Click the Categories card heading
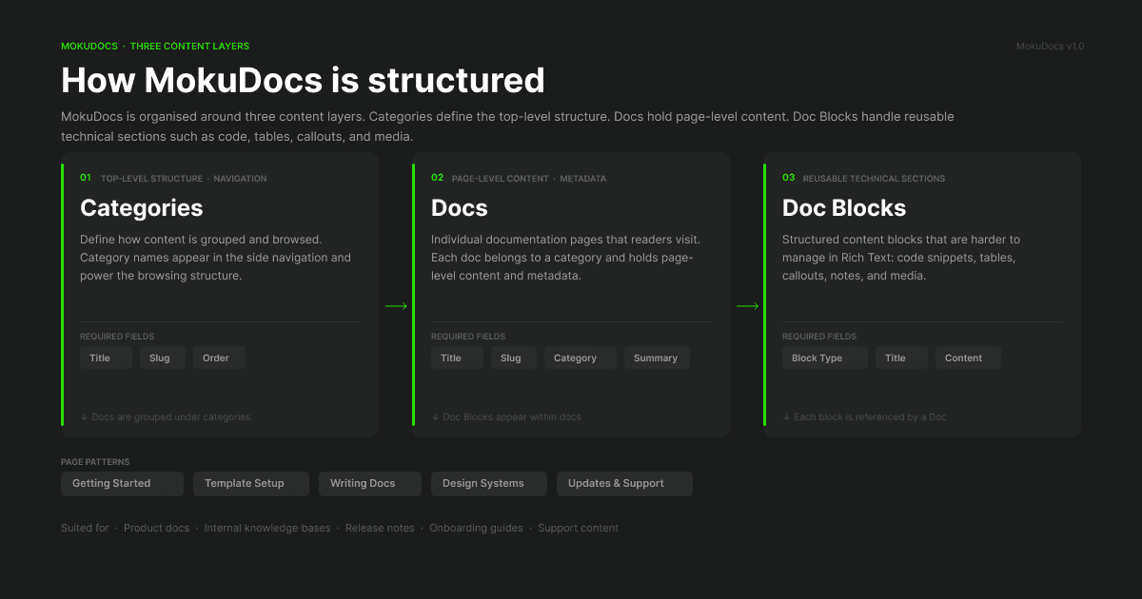Image resolution: width=1142 pixels, height=599 pixels. point(142,208)
